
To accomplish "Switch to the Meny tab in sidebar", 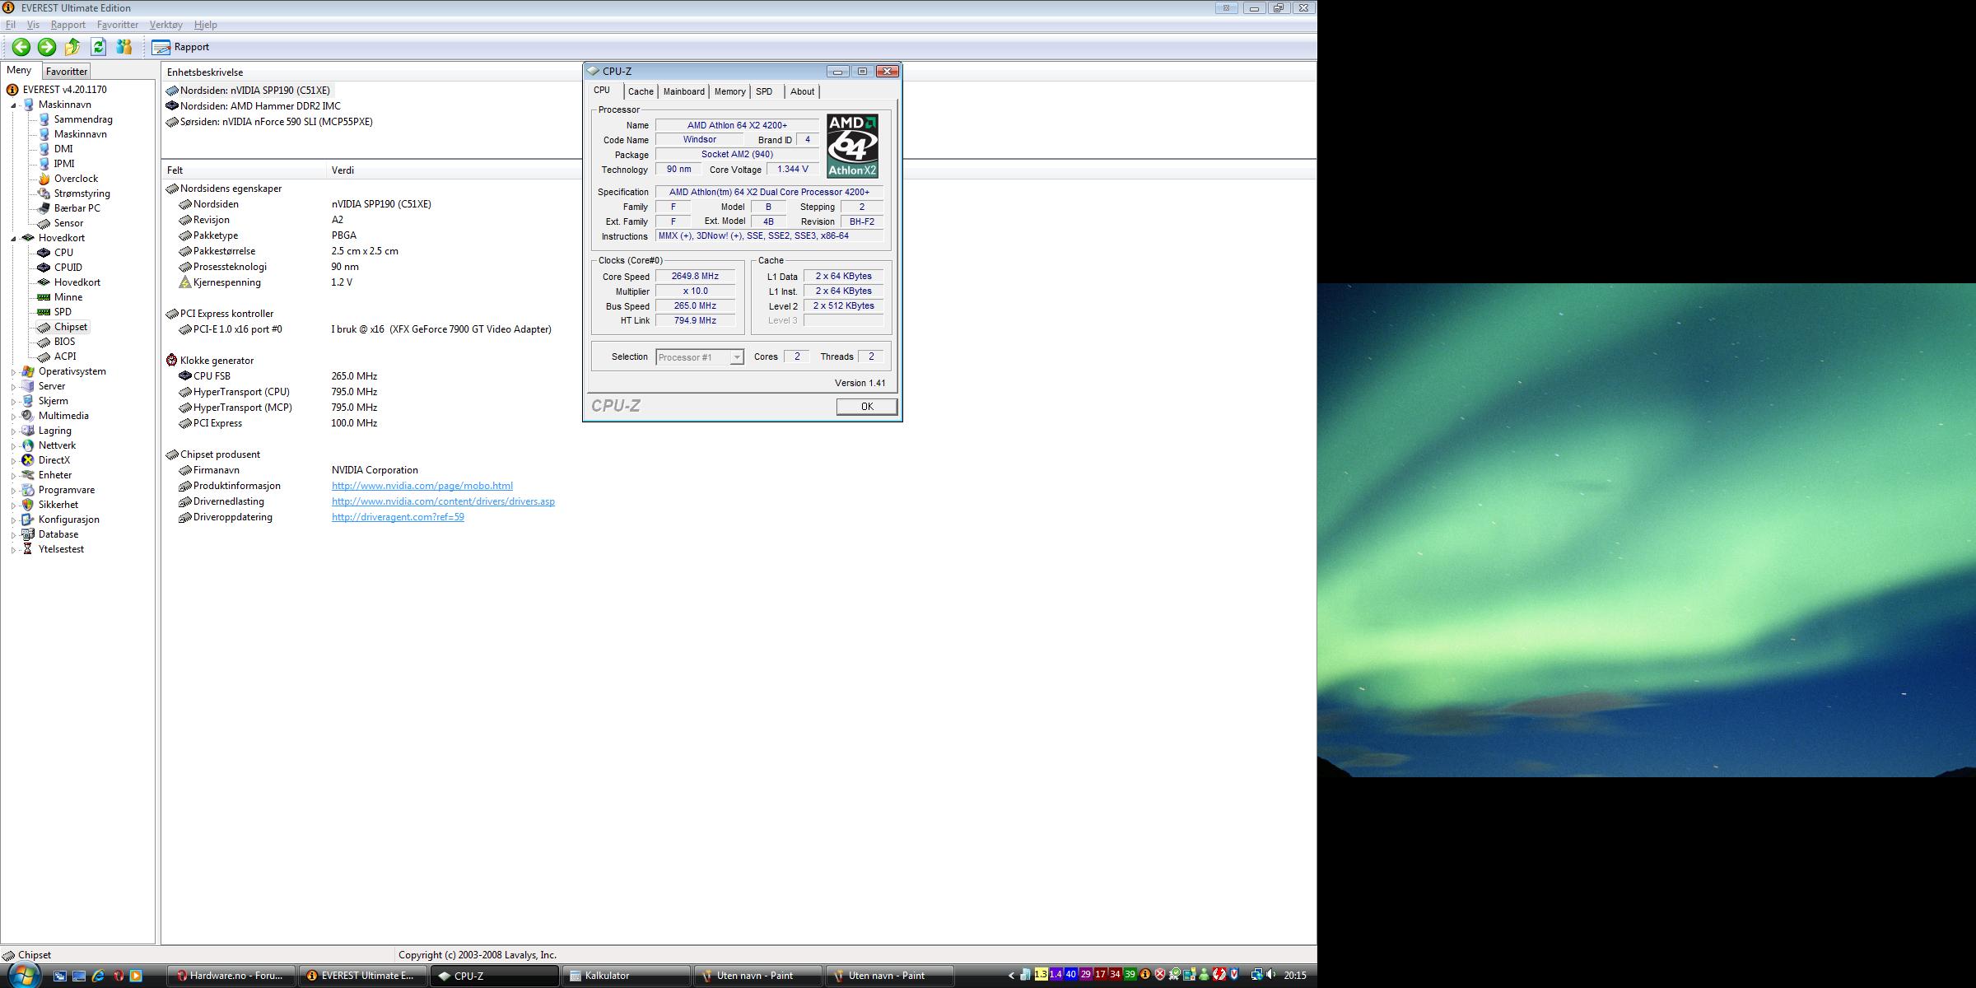I will click(19, 71).
